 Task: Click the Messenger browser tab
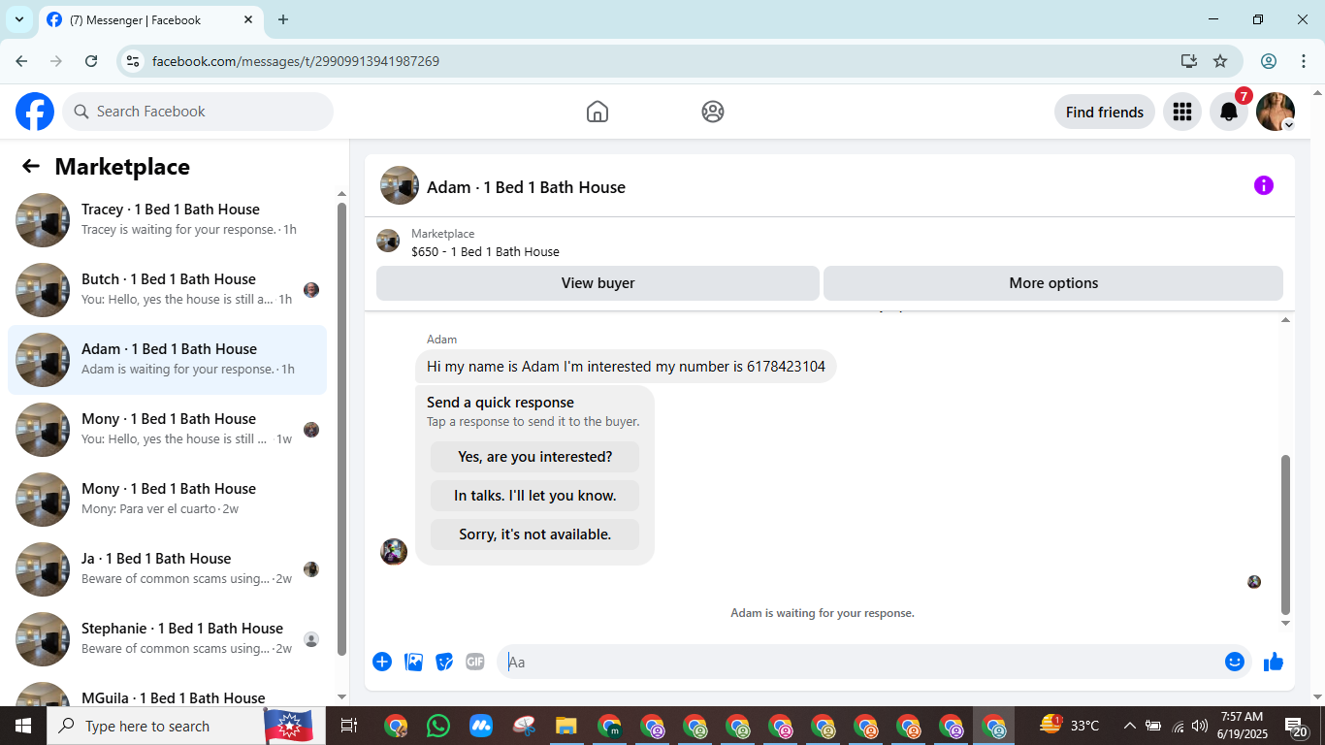(150, 19)
